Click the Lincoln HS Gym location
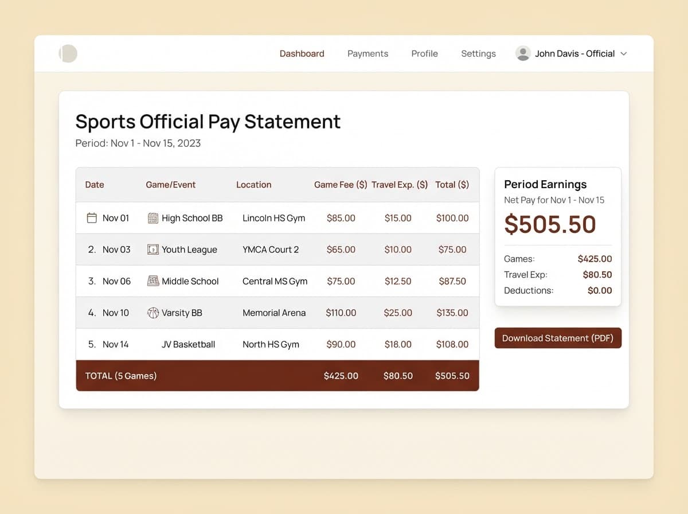The height and width of the screenshot is (514, 688). click(x=274, y=218)
